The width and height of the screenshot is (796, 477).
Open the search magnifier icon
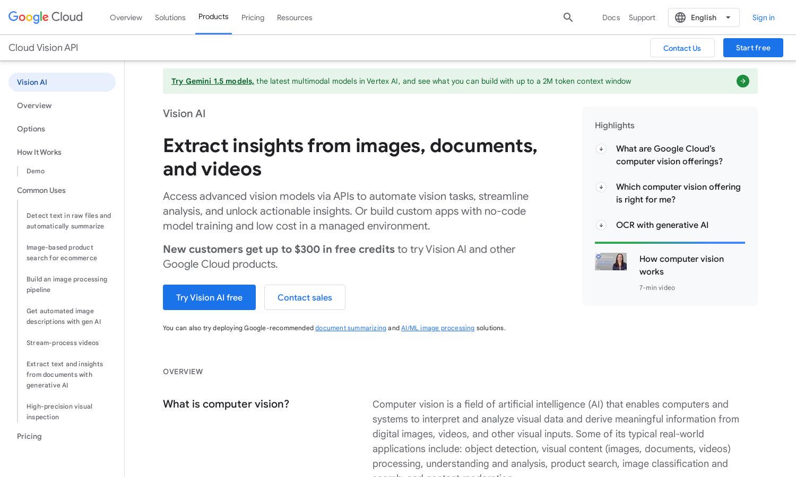point(568,17)
